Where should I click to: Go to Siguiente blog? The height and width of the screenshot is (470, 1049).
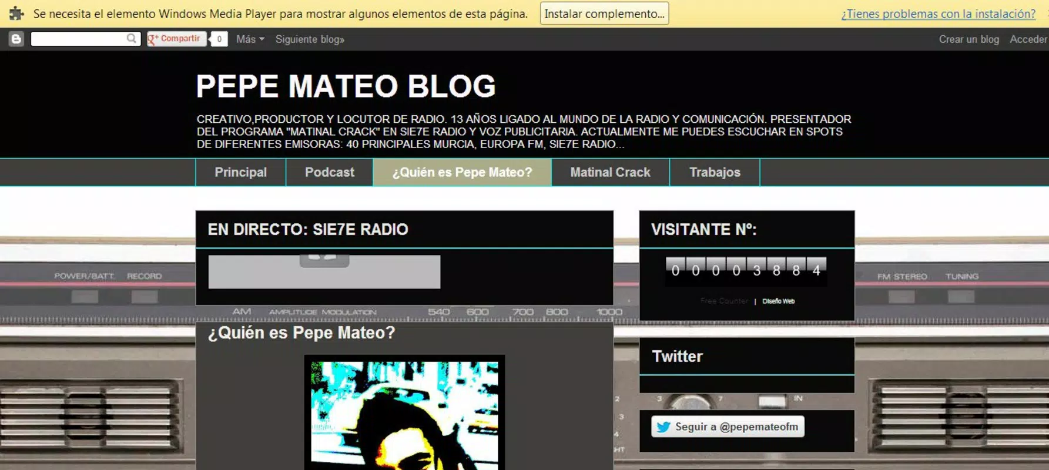(x=310, y=39)
